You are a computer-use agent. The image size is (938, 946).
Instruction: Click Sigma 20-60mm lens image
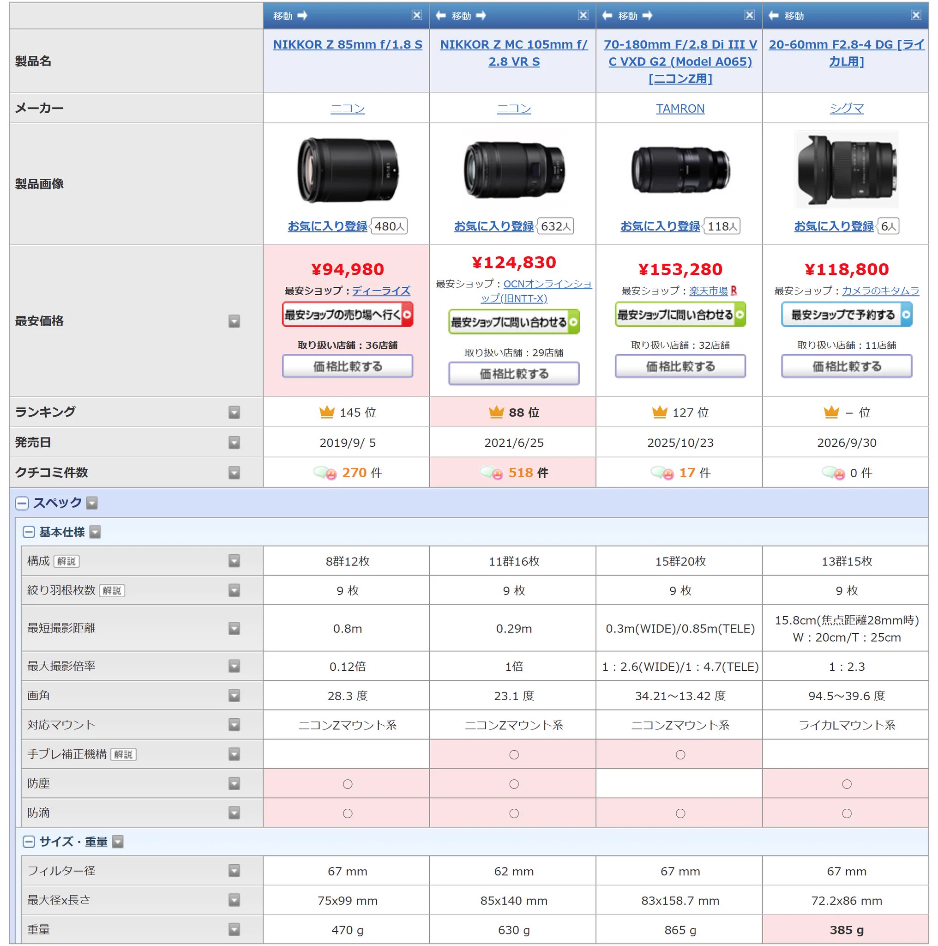click(847, 169)
